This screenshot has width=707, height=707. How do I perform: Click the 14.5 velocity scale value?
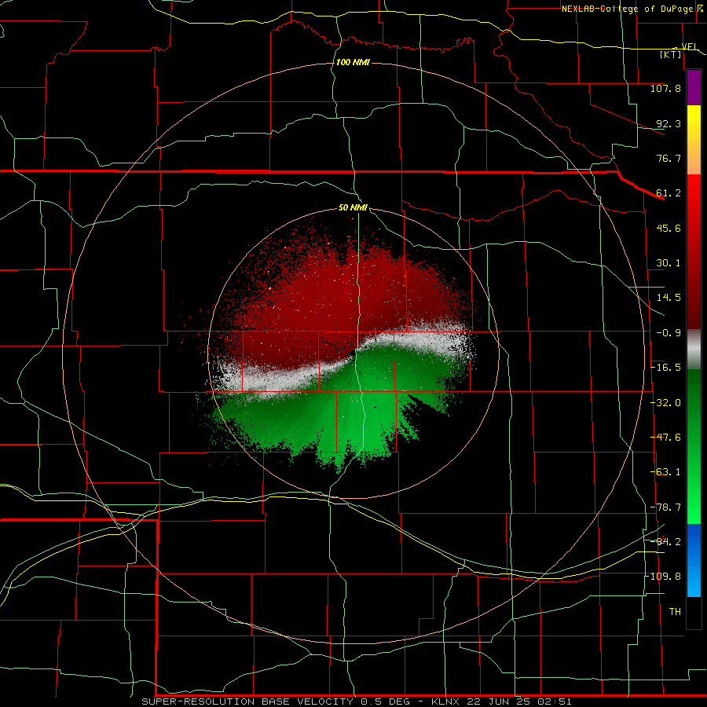point(669,298)
